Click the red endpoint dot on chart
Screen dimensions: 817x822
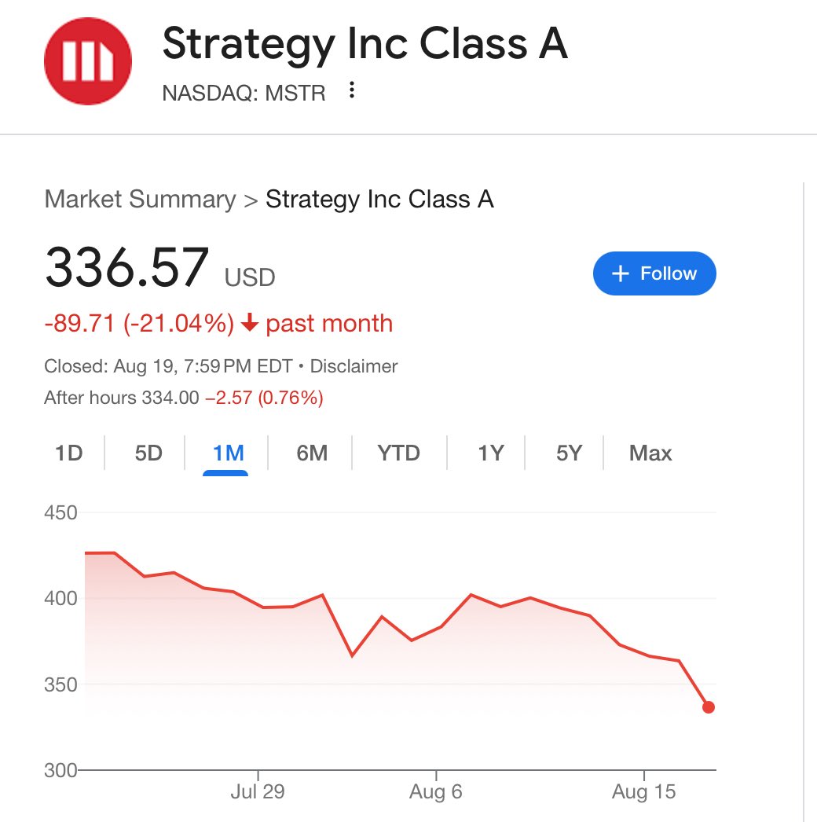tap(709, 707)
